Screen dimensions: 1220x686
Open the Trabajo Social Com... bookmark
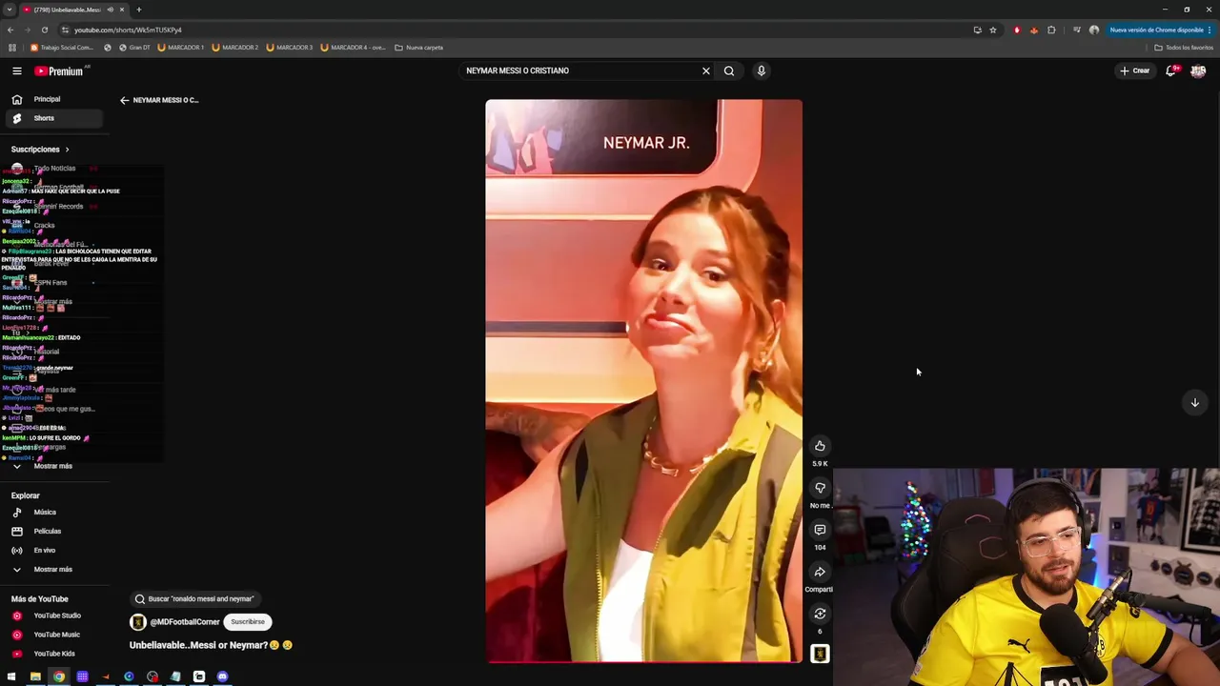pyautogui.click(x=63, y=48)
